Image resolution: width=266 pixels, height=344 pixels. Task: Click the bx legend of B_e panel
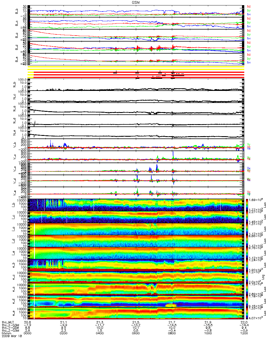(x=249, y=62)
